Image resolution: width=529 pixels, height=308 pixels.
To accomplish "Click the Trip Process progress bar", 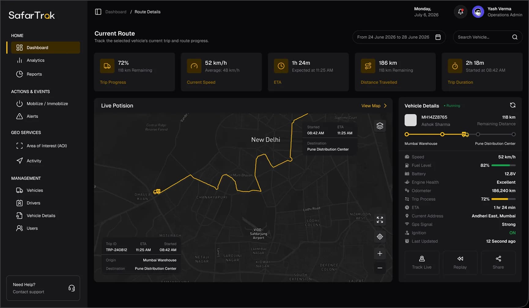I will pyautogui.click(x=503, y=199).
